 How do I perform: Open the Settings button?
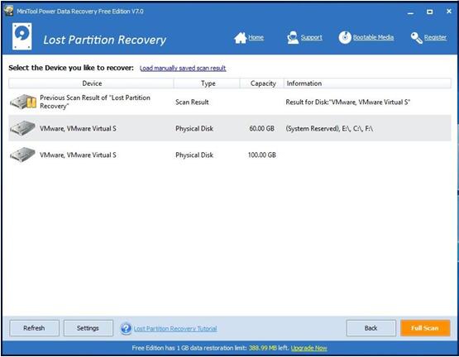(88, 328)
